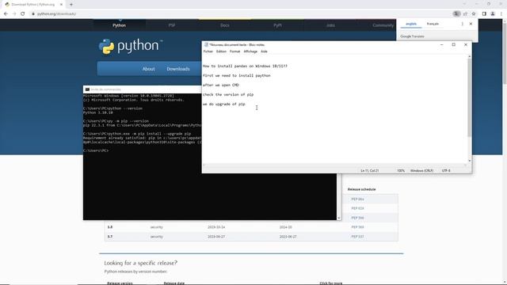Open Notepad Affichage menu
This screenshot has height=285, width=507.
point(250,51)
